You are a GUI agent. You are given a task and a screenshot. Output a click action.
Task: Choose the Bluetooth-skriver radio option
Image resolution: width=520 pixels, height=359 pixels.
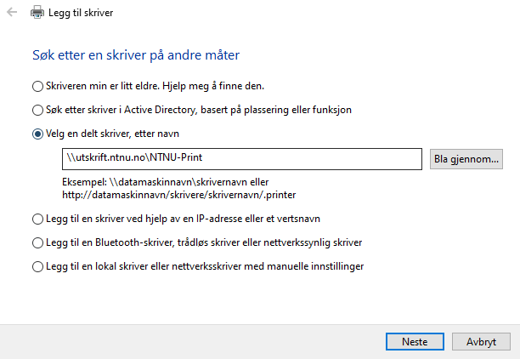pos(37,242)
